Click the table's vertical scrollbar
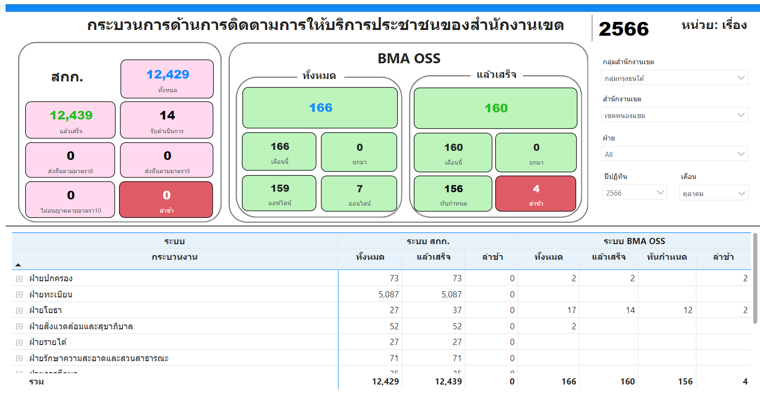 755,278
